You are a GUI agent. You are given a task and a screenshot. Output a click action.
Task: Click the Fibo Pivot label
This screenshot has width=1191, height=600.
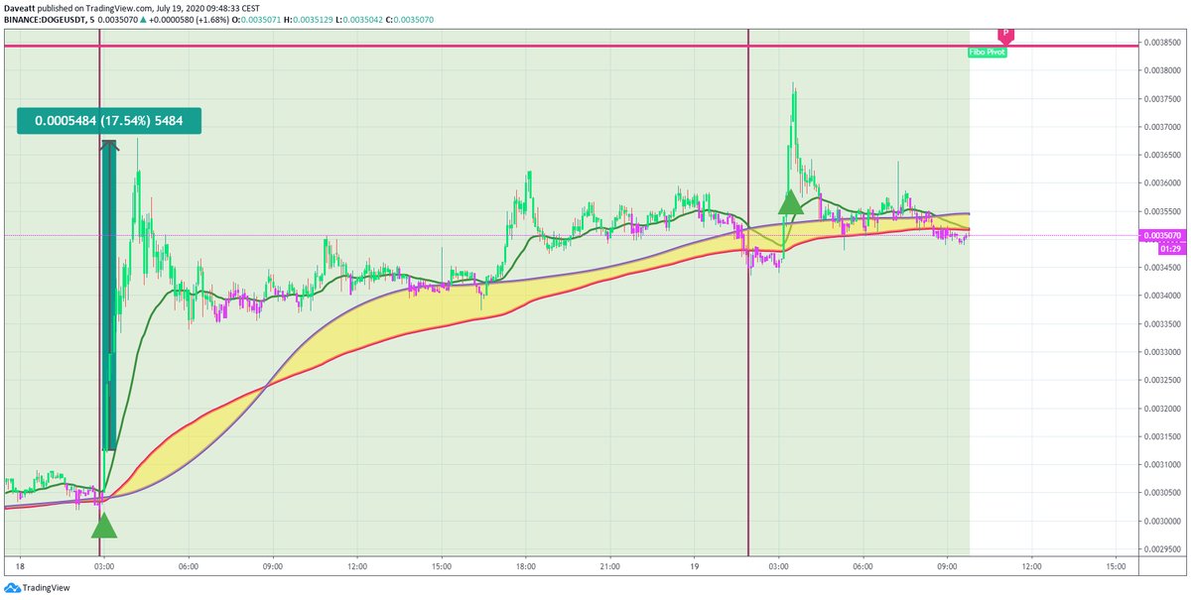[x=986, y=53]
